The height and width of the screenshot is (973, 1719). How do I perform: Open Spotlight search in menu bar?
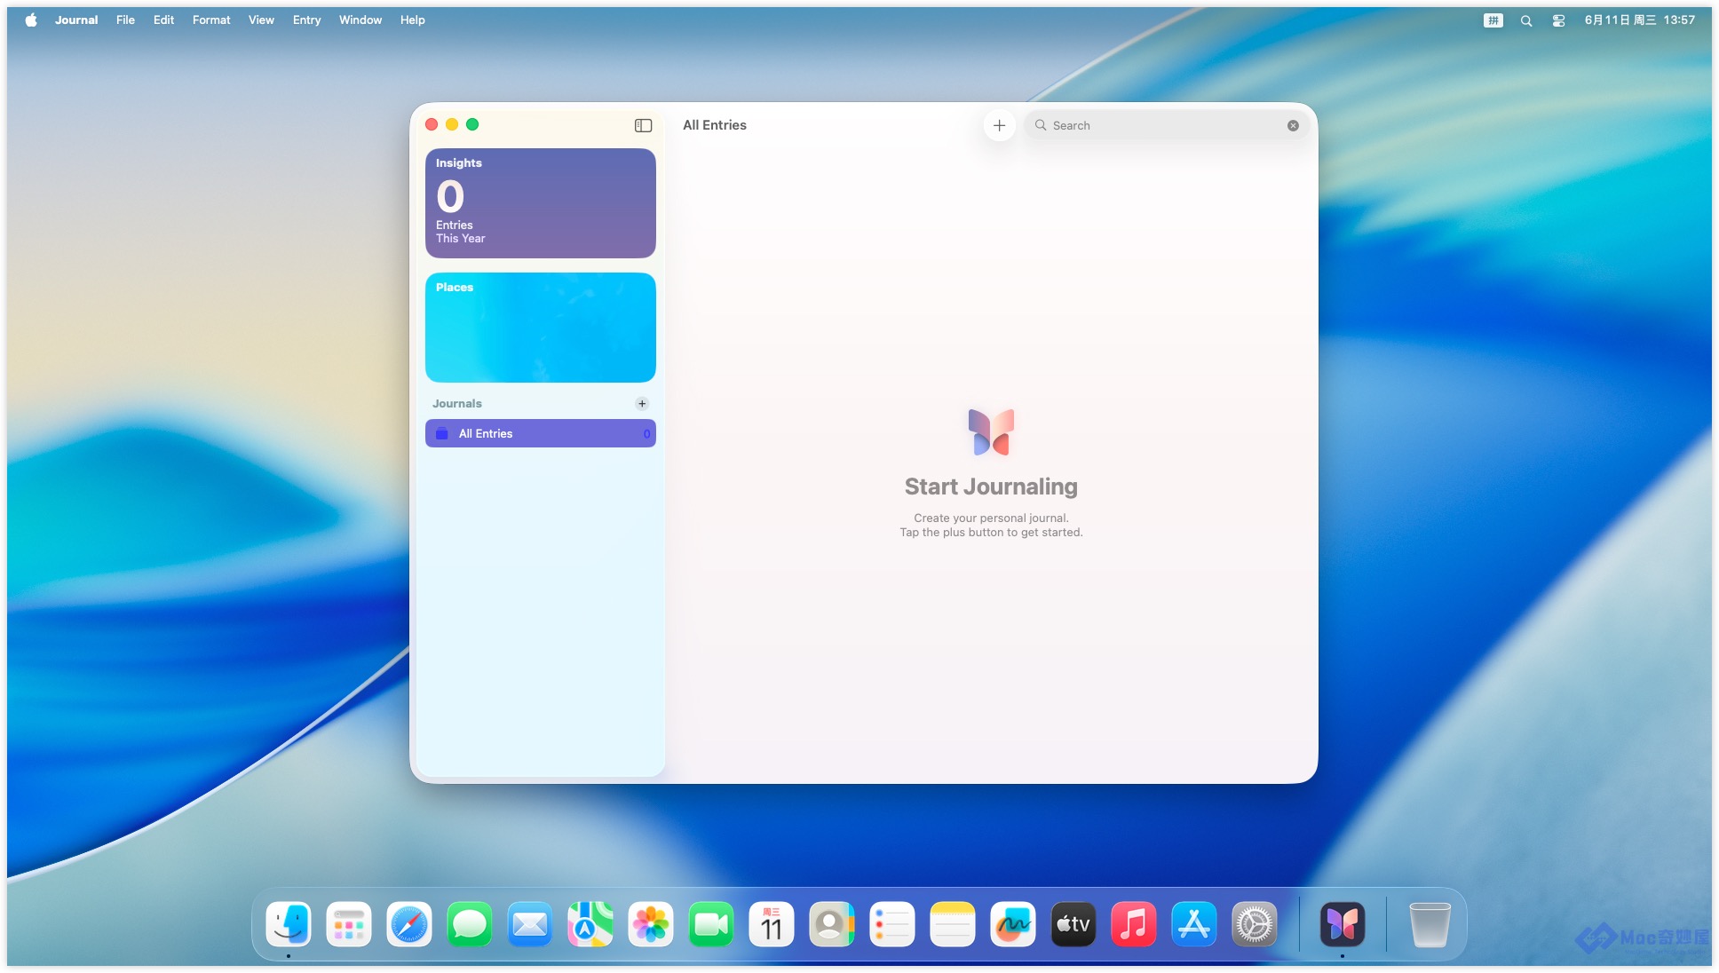pos(1525,20)
